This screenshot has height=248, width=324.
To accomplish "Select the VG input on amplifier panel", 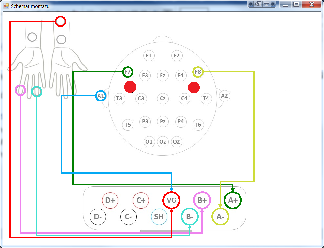I will coord(171,200).
